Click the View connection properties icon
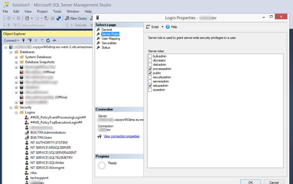Image resolution: width=293 pixels, height=184 pixels. click(x=99, y=136)
